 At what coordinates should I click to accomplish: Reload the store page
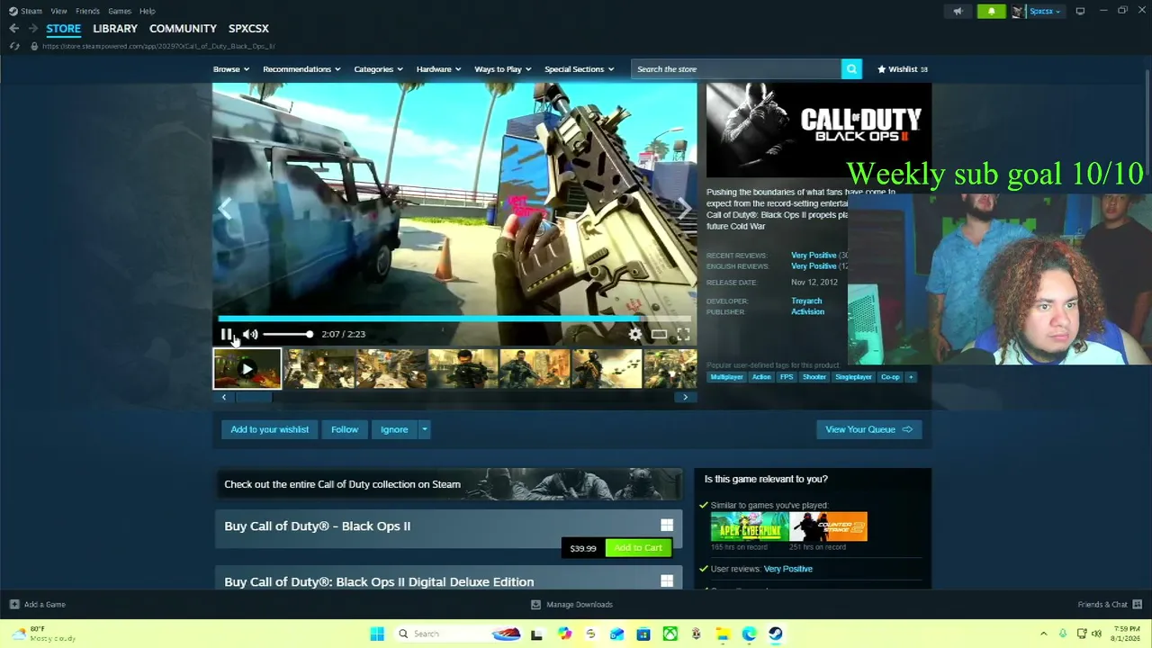click(x=14, y=46)
